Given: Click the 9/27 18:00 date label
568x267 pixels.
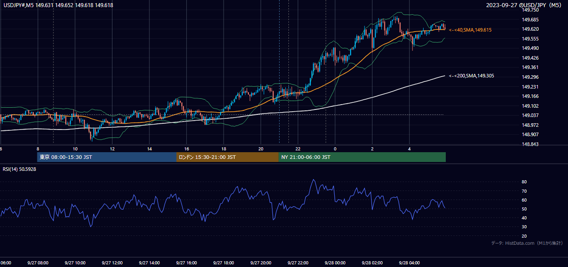Looking at the screenshot, I should pyautogui.click(x=224, y=263).
